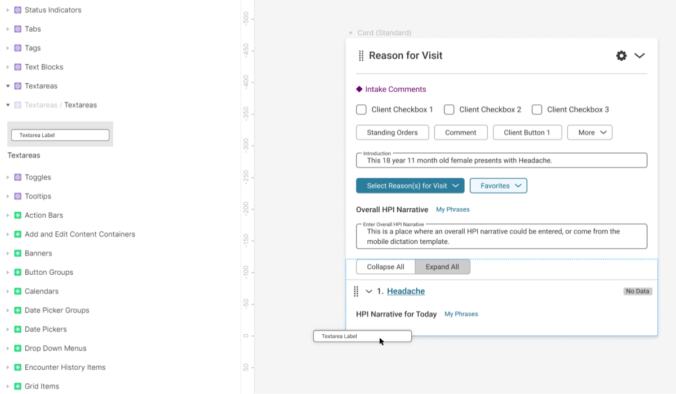Click the drag handle beside Reason for Visit
Screen dimensions: 676x394
(x=361, y=56)
